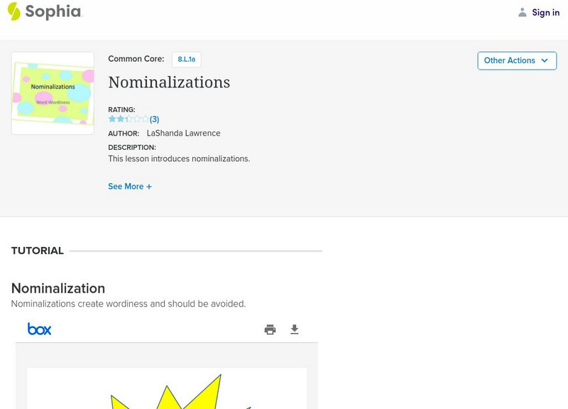Click the 8.L.1a Common Core badge

188,59
